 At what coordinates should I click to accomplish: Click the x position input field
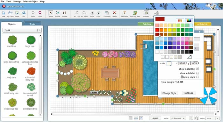(182, 63)
